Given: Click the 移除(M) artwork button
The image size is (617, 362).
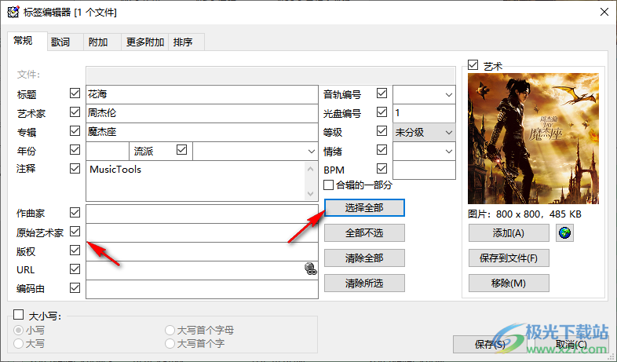Looking at the screenshot, I should pos(509,283).
